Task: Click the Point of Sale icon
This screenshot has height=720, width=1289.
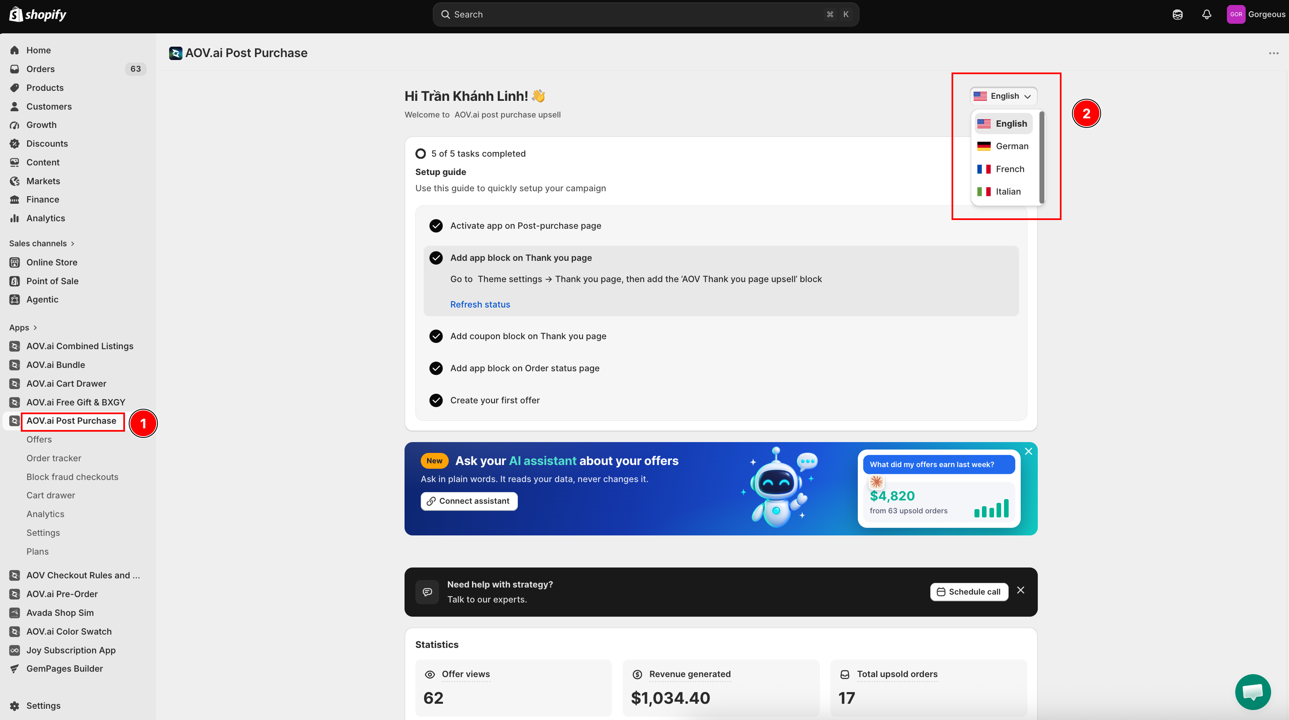Action: pyautogui.click(x=15, y=281)
